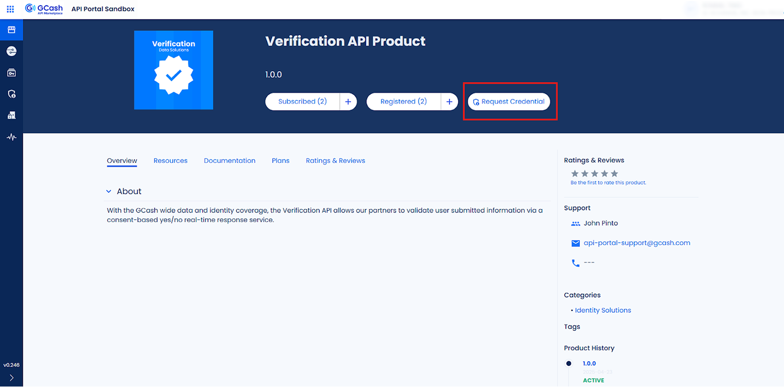Click the Product History heading
Screen dimensions: 784x387
pyautogui.click(x=589, y=348)
